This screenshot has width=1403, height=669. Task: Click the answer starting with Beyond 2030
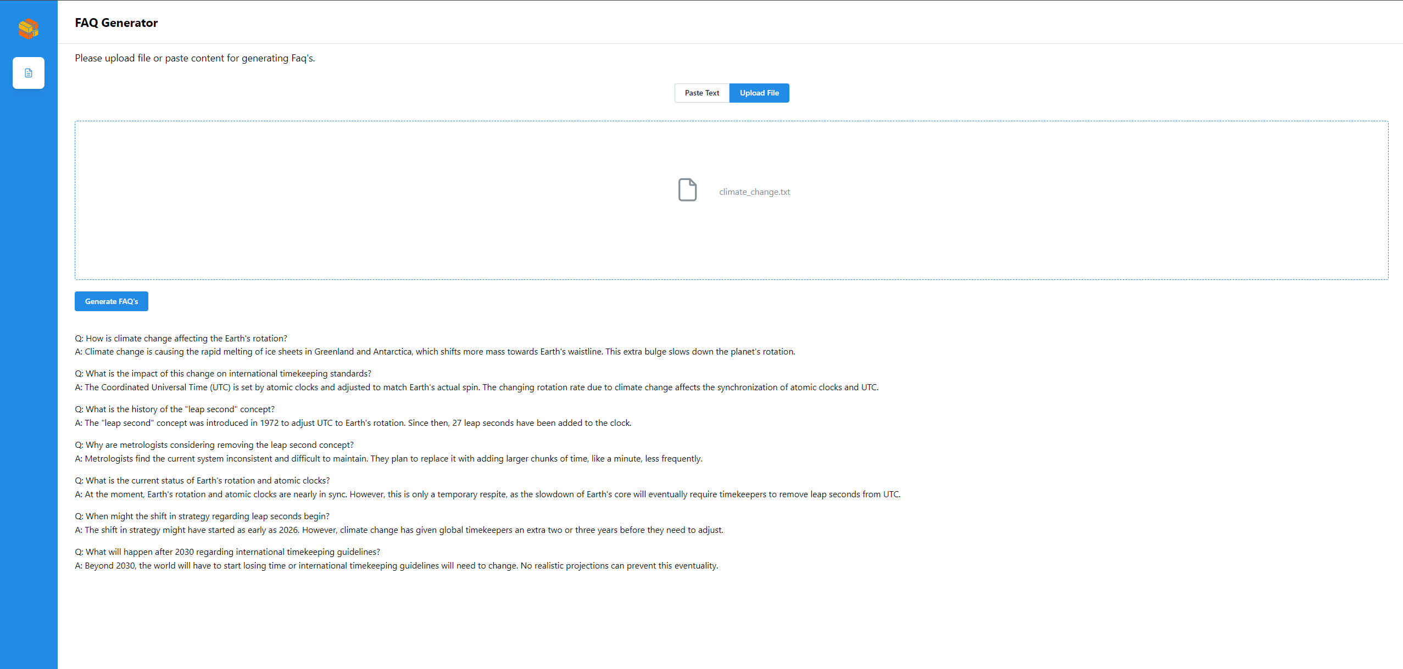tap(397, 566)
